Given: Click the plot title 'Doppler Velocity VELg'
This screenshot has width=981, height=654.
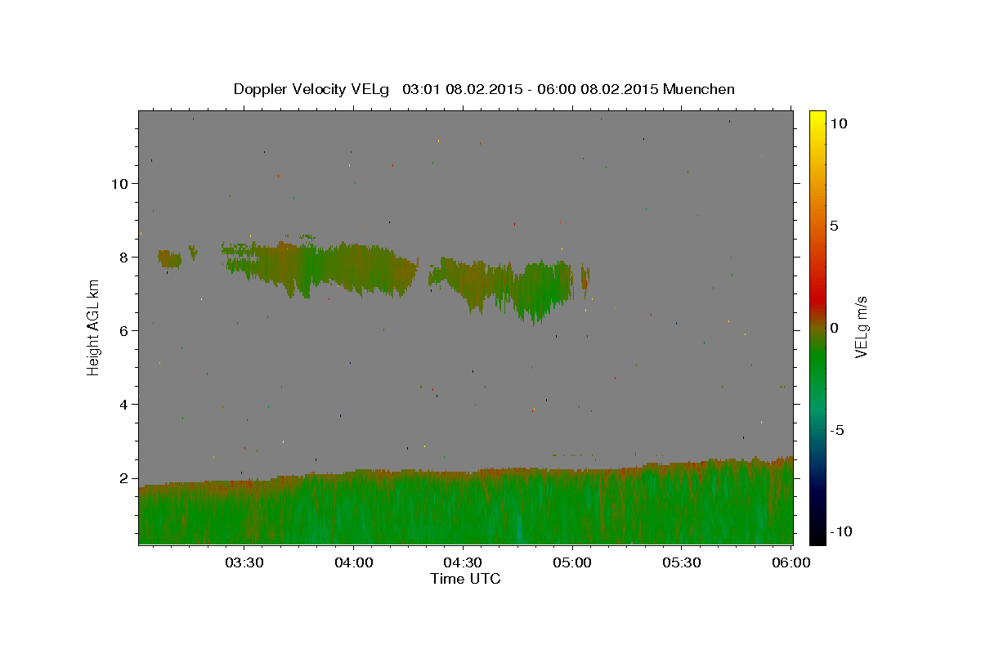Looking at the screenshot, I should 313,89.
